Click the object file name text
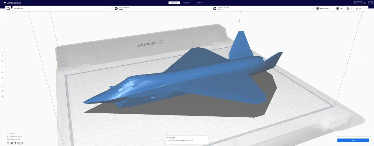The width and height of the screenshot is (374, 146). pyautogui.click(x=16, y=136)
